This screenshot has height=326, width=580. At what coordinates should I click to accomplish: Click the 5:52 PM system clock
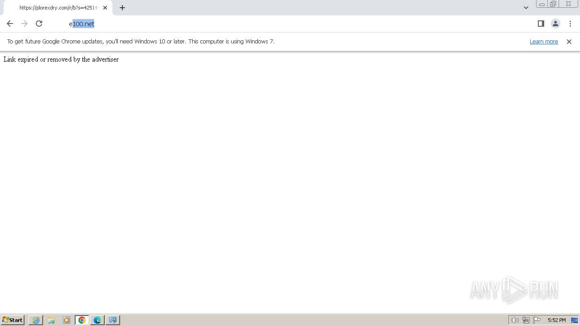(x=556, y=320)
